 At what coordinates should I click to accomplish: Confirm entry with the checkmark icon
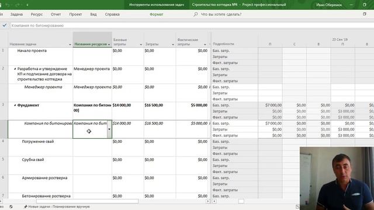pyautogui.click(x=4, y=25)
